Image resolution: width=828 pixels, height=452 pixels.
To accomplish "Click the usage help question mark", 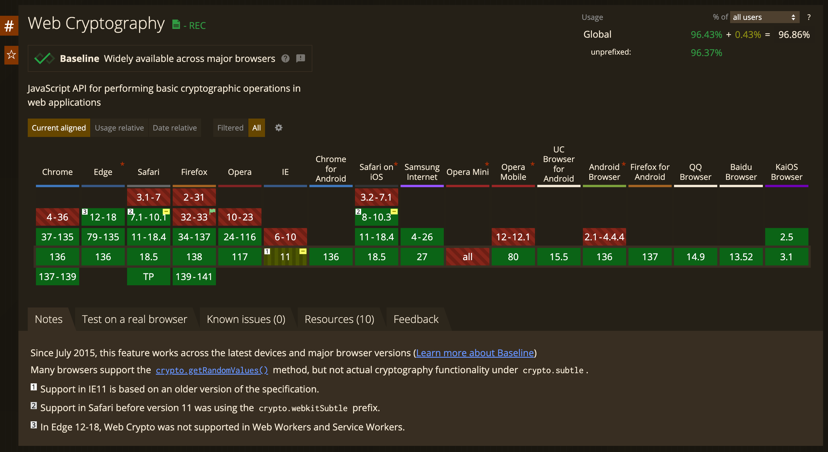I will point(809,17).
